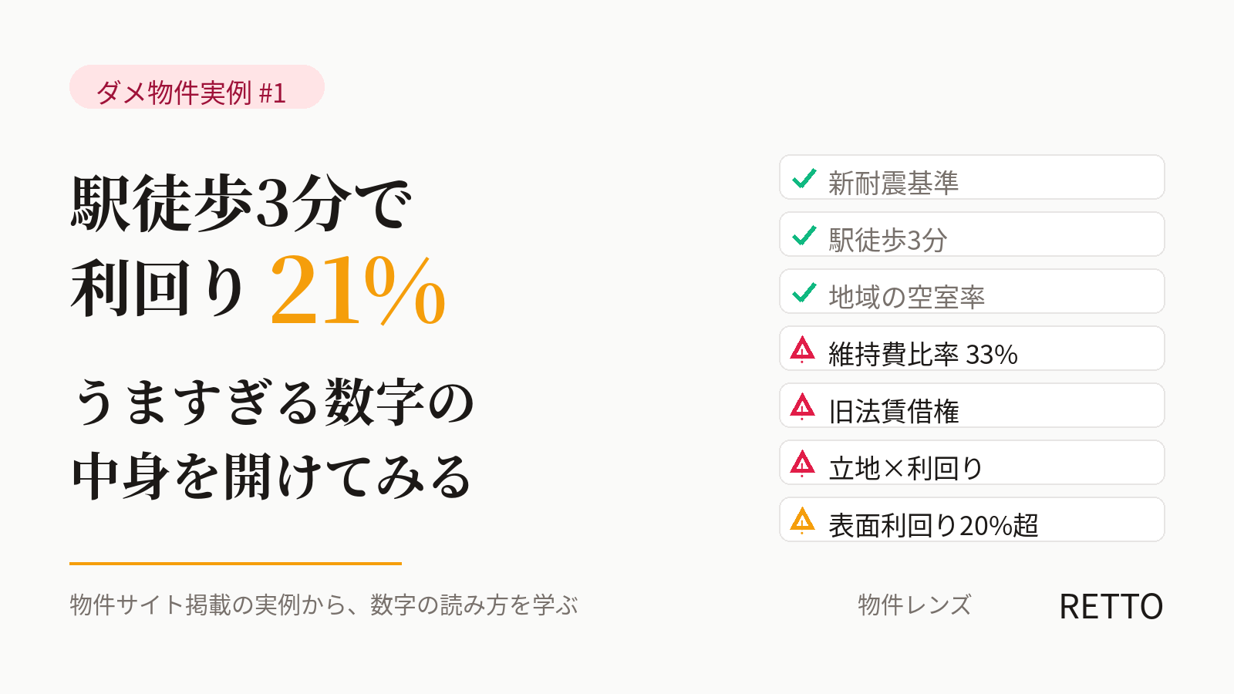
Task: Click the red warning triangle beside 維持費比率 33%
Action: click(803, 349)
